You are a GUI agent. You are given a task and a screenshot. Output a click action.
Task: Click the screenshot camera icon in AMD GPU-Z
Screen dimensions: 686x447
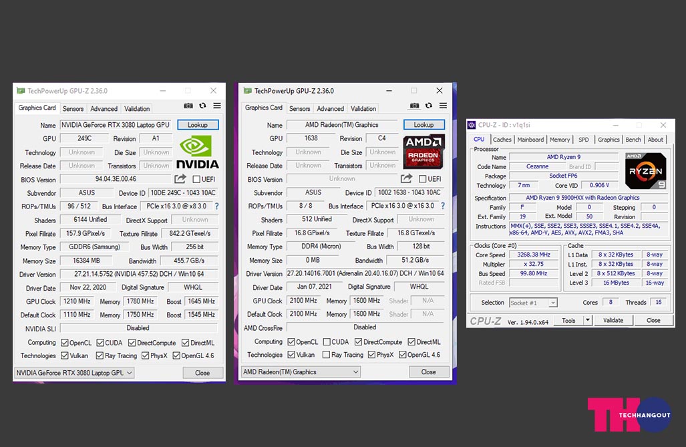(414, 106)
